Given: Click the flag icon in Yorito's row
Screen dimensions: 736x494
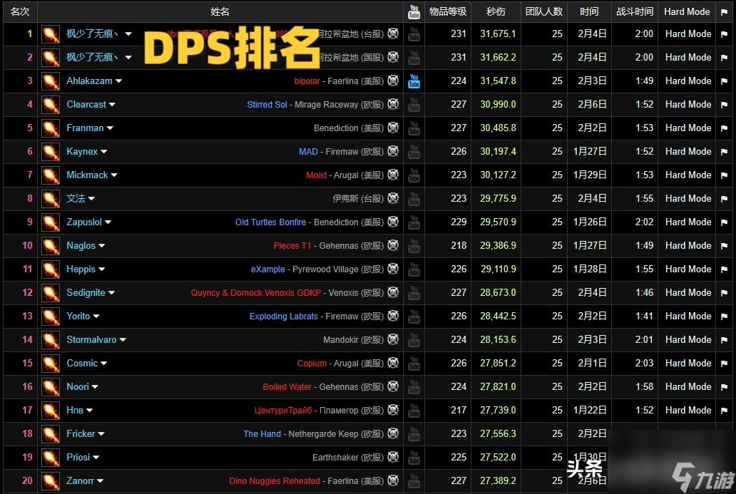Looking at the screenshot, I should [724, 317].
